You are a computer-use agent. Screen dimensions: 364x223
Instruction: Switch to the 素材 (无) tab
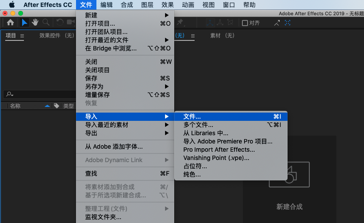(222, 36)
